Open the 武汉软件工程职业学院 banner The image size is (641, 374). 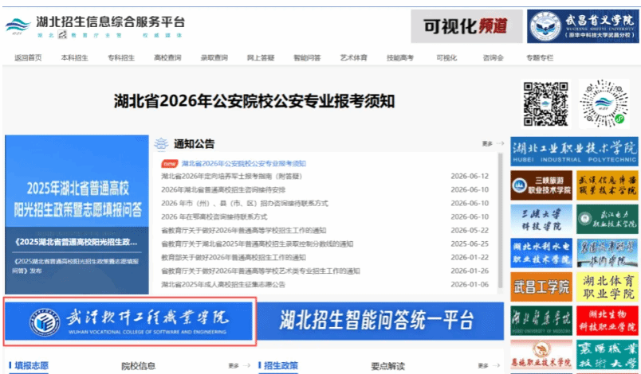129,321
